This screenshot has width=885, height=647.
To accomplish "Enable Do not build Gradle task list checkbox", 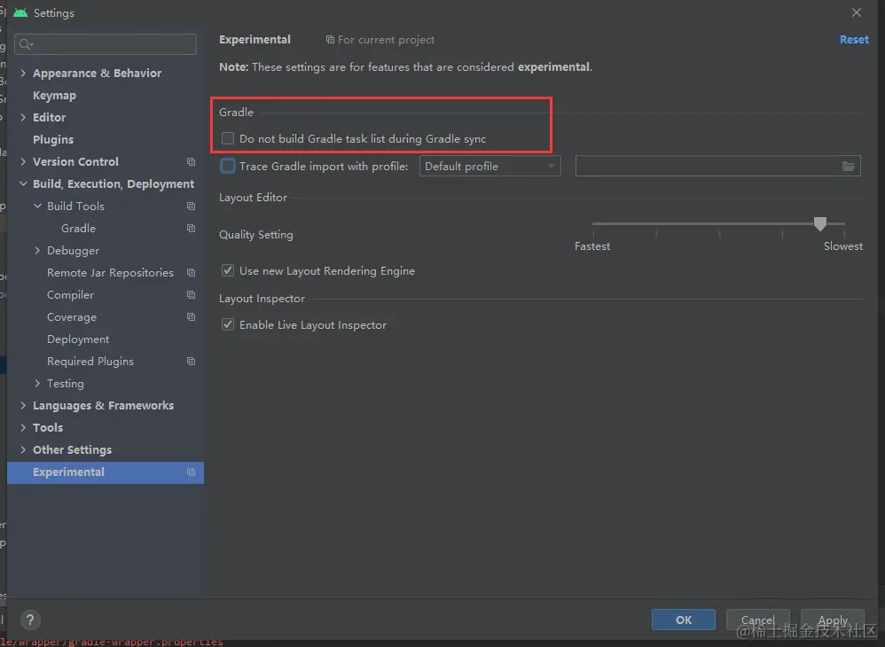I will coord(228,139).
